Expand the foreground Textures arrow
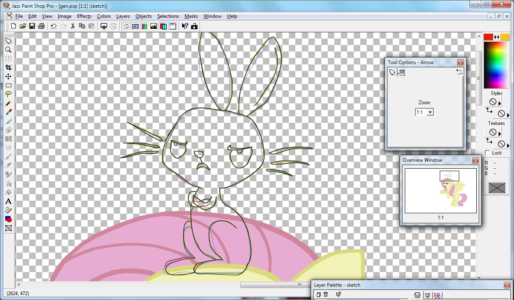This screenshot has height=300, width=514. coord(500,133)
